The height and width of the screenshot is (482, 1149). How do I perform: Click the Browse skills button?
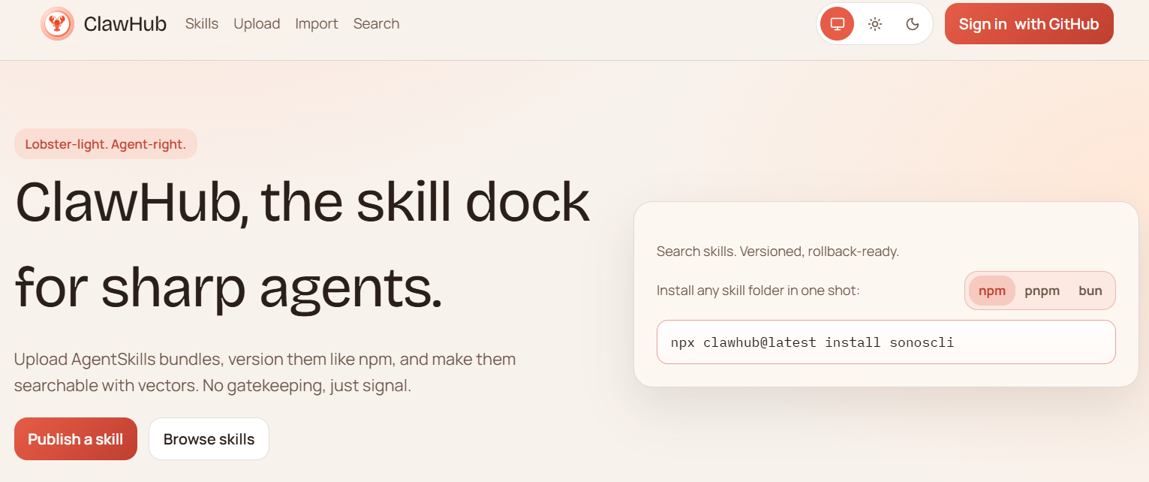coord(209,439)
